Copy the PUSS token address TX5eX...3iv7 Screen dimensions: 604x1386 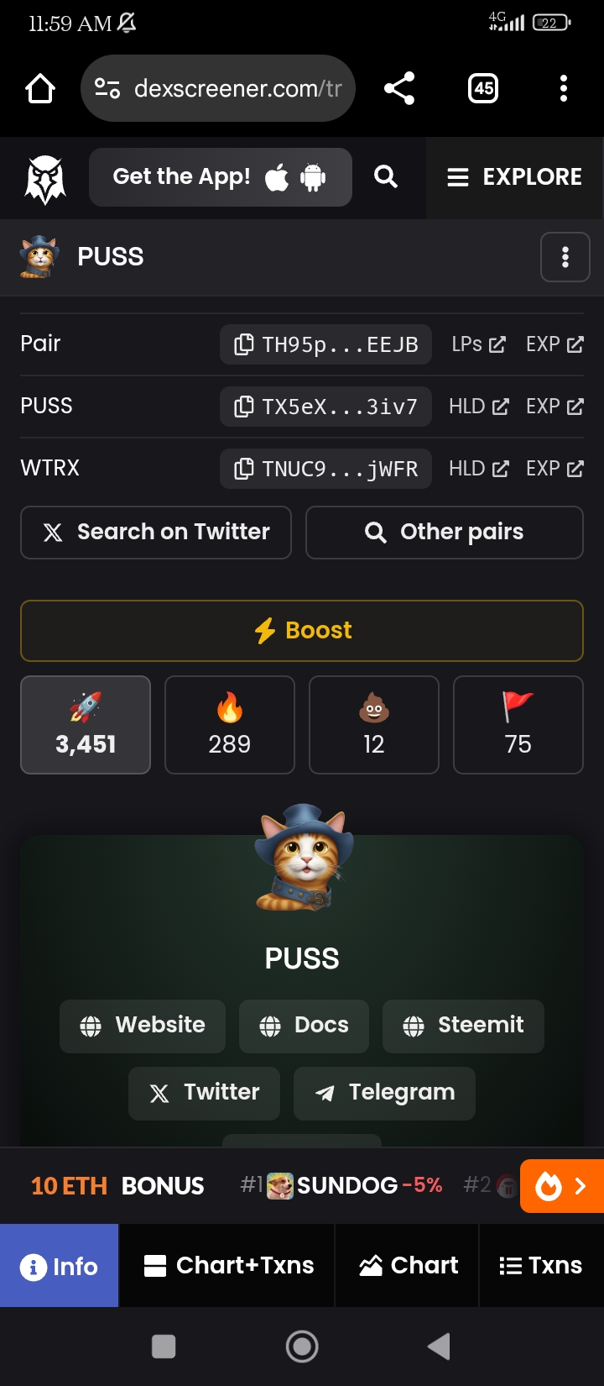(325, 407)
